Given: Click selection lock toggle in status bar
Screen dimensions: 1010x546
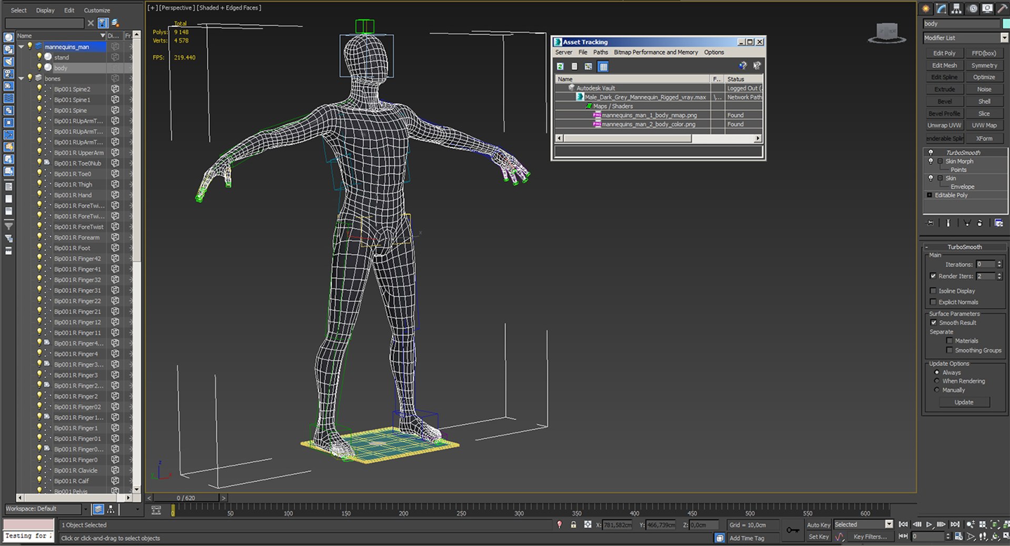Looking at the screenshot, I should coord(573,524).
